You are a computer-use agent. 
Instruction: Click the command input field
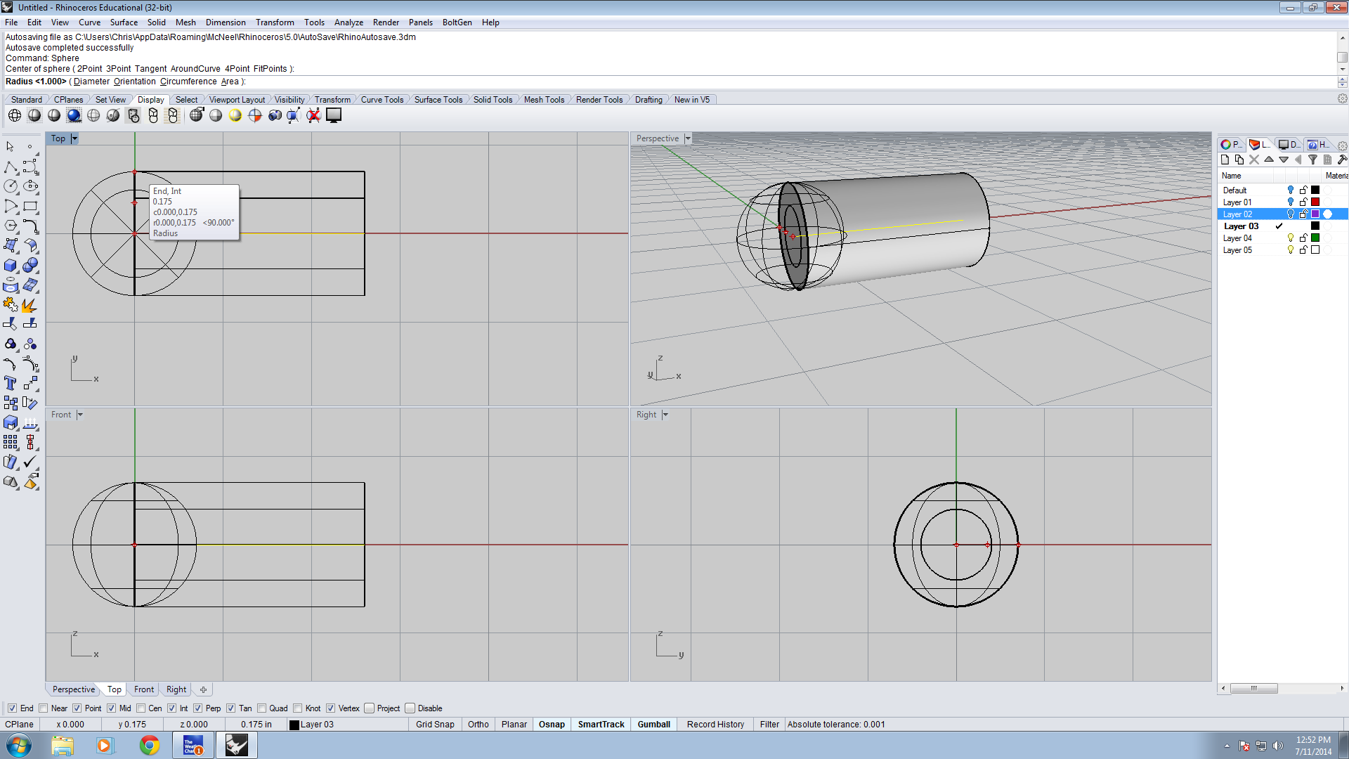[x=674, y=82]
